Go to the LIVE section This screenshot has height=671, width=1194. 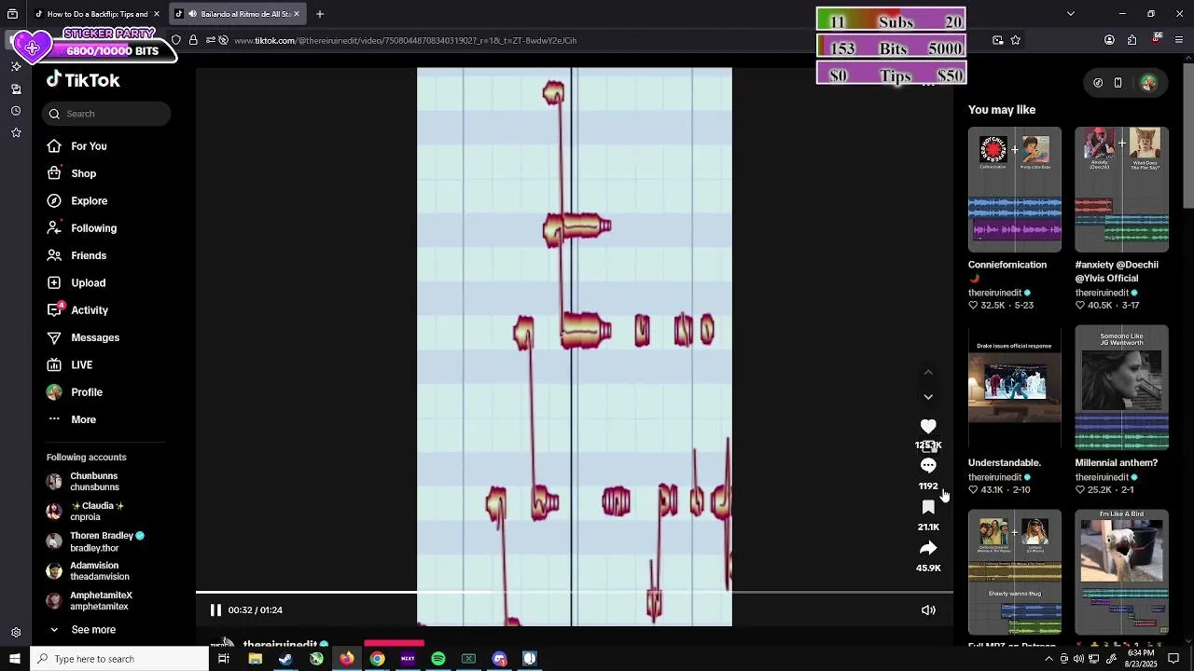81,365
